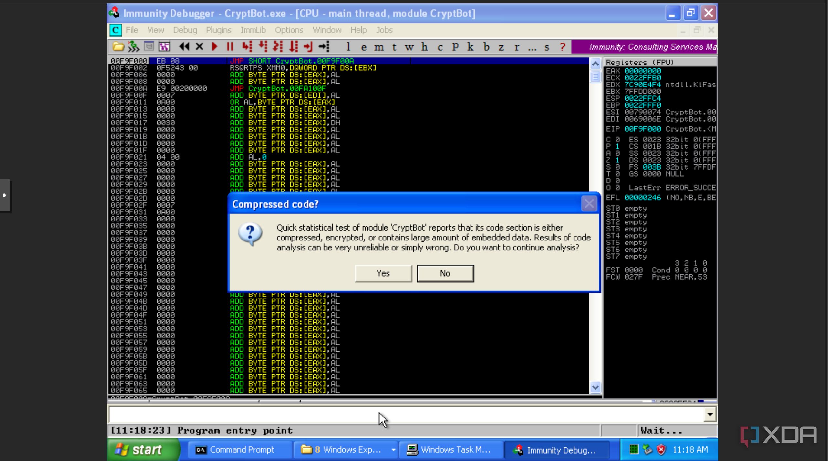
Task: Show memory map via 'm' button
Action: click(379, 47)
